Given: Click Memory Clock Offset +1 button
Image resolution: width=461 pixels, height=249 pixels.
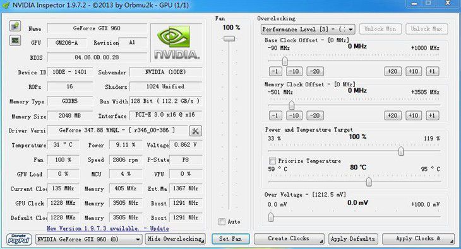Looking at the screenshot, I should [x=432, y=115].
